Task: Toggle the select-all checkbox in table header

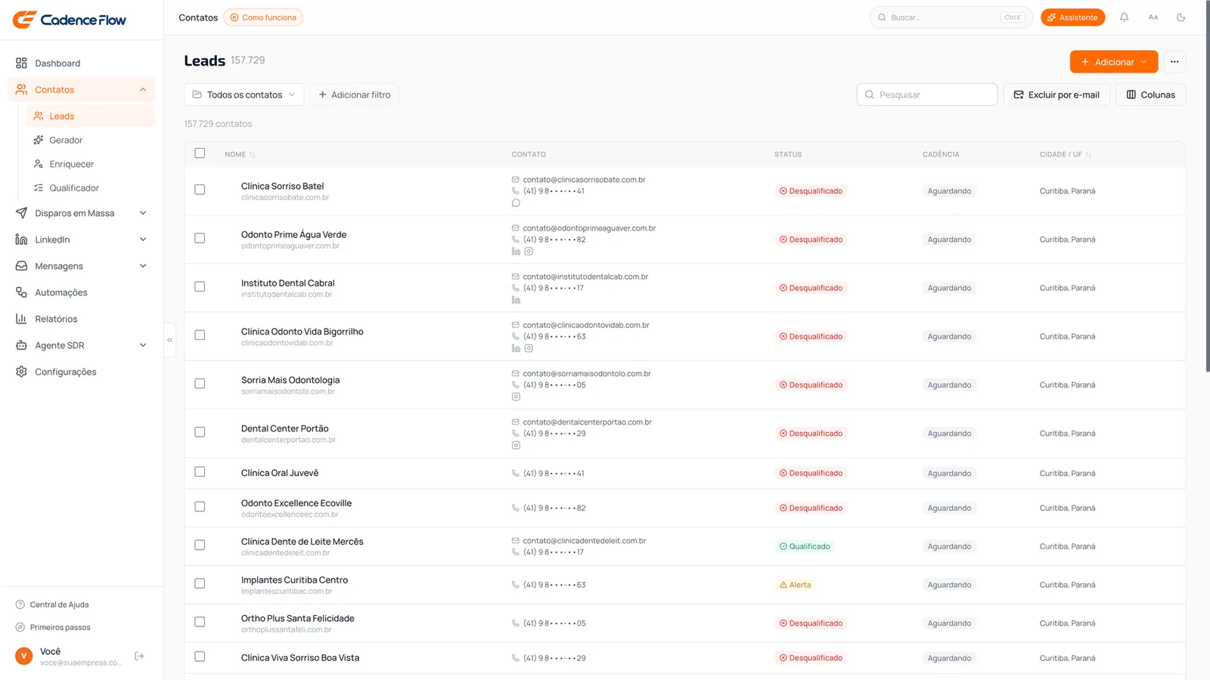Action: coord(200,153)
